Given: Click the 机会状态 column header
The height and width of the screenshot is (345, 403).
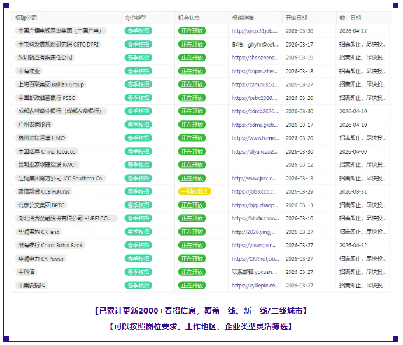Looking at the screenshot, I should [x=189, y=18].
